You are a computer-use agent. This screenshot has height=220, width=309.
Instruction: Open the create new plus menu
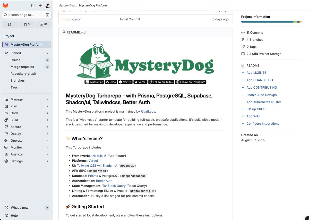(40, 5)
